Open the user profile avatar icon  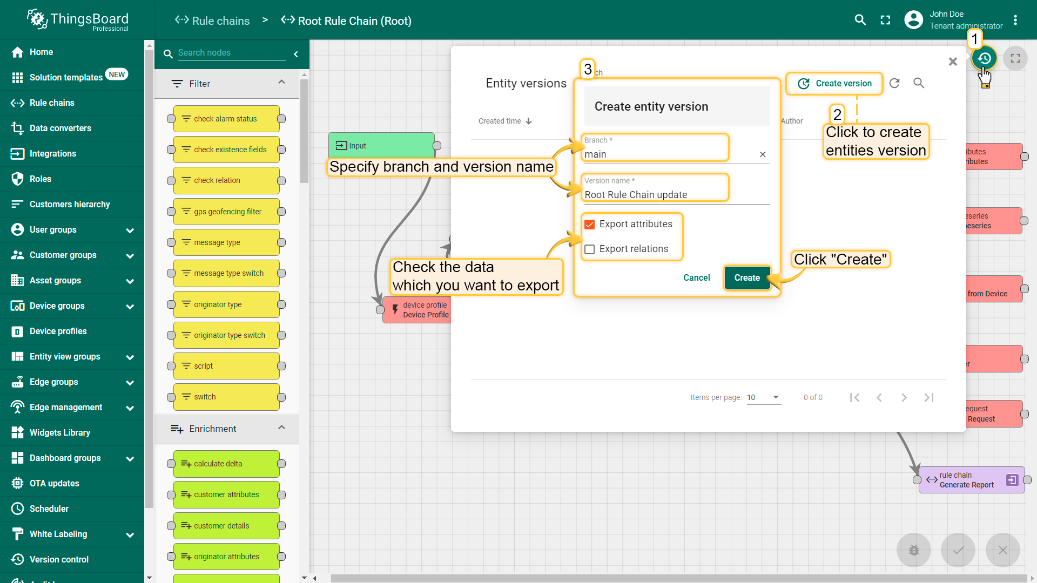[x=913, y=20]
